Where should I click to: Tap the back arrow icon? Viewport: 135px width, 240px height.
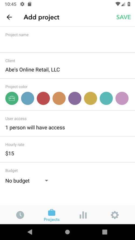(9, 17)
